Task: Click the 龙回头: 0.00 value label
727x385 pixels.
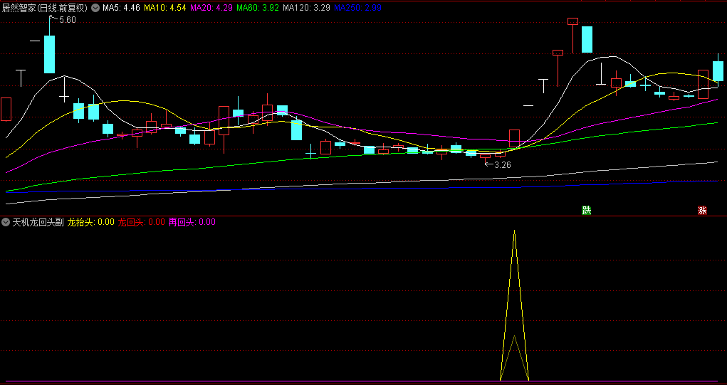Action: [142, 222]
